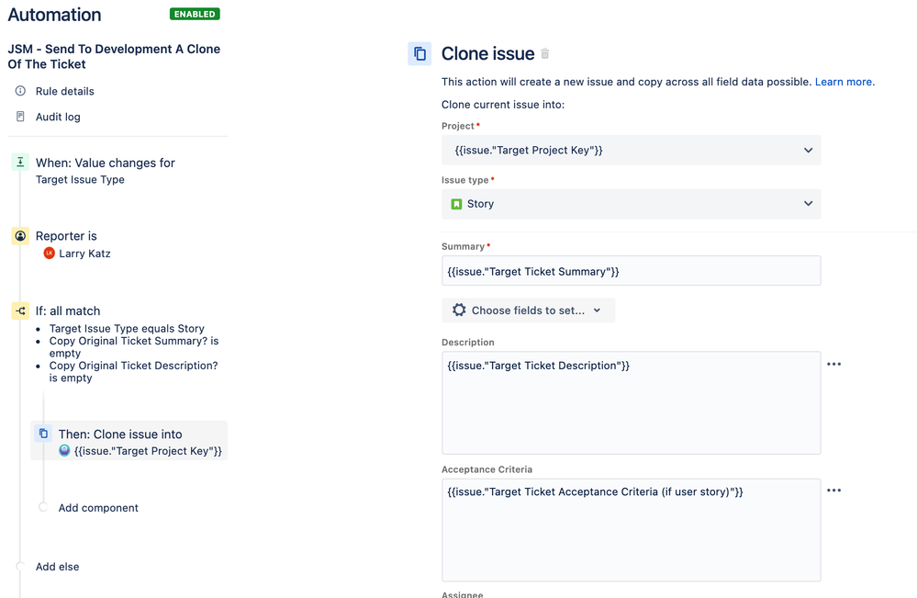
Task: Click the Issue type field label
Action: click(465, 180)
